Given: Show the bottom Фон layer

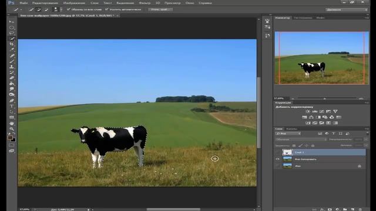Looking at the screenshot, I should (x=278, y=166).
